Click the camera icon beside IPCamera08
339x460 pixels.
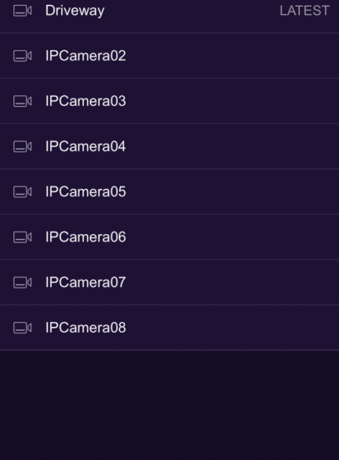click(23, 328)
